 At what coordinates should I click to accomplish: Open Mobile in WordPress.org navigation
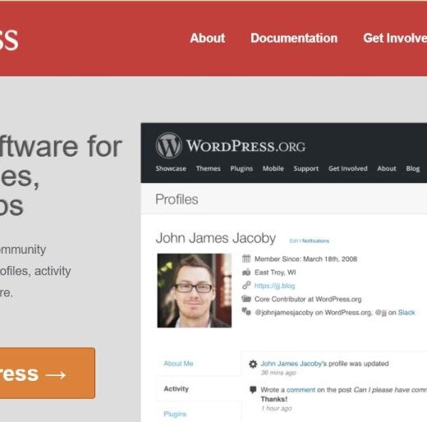(273, 168)
